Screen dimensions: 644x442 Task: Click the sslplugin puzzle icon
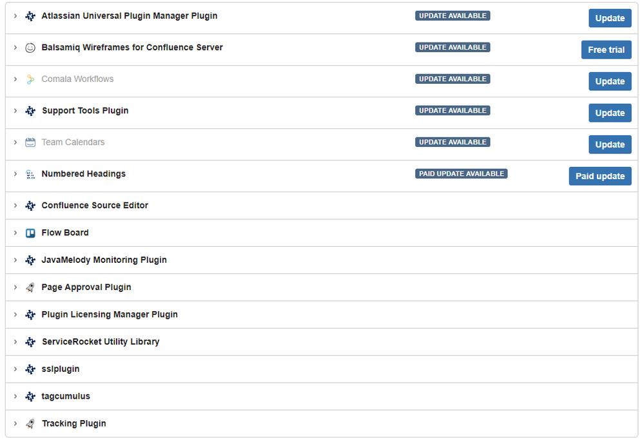pyautogui.click(x=30, y=369)
